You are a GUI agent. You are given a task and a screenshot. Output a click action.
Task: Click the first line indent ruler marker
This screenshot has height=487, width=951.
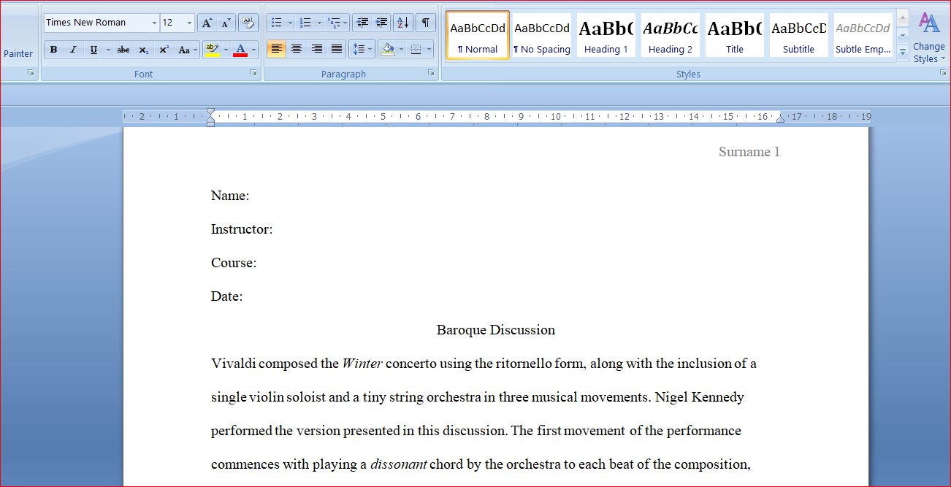(x=210, y=112)
